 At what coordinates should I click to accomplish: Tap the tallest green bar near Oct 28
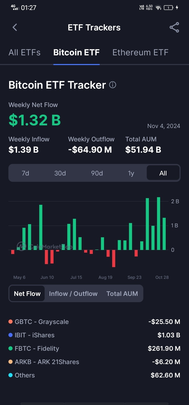click(159, 223)
